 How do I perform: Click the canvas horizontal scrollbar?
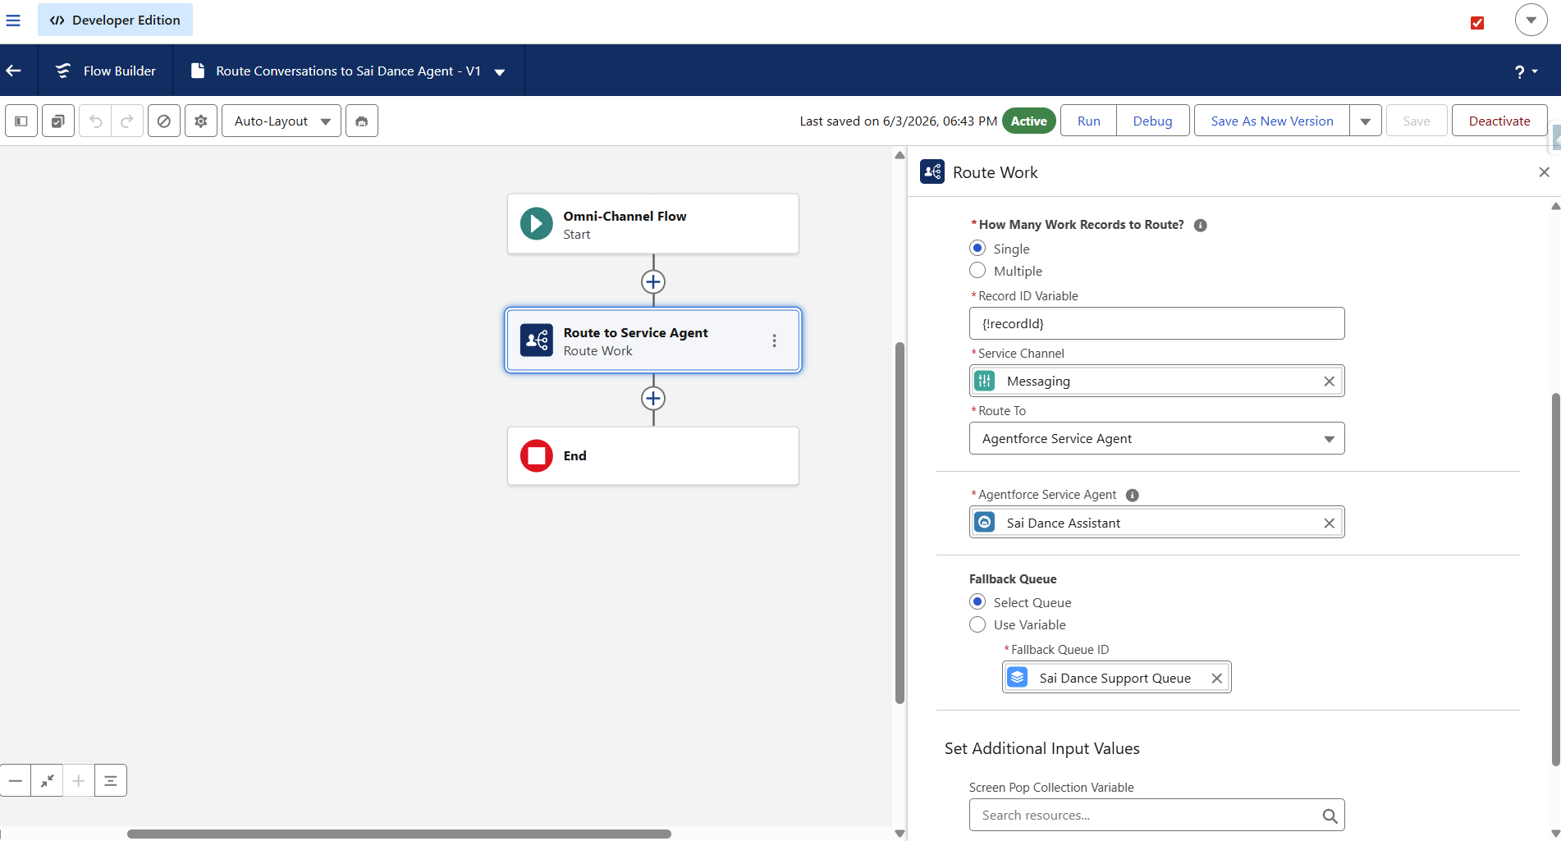(399, 834)
